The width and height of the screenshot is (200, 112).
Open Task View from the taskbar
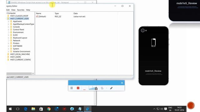(x=18, y=109)
